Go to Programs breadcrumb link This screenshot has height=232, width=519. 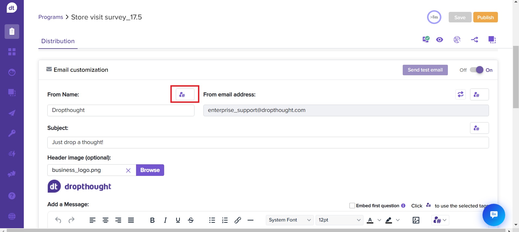pyautogui.click(x=51, y=17)
